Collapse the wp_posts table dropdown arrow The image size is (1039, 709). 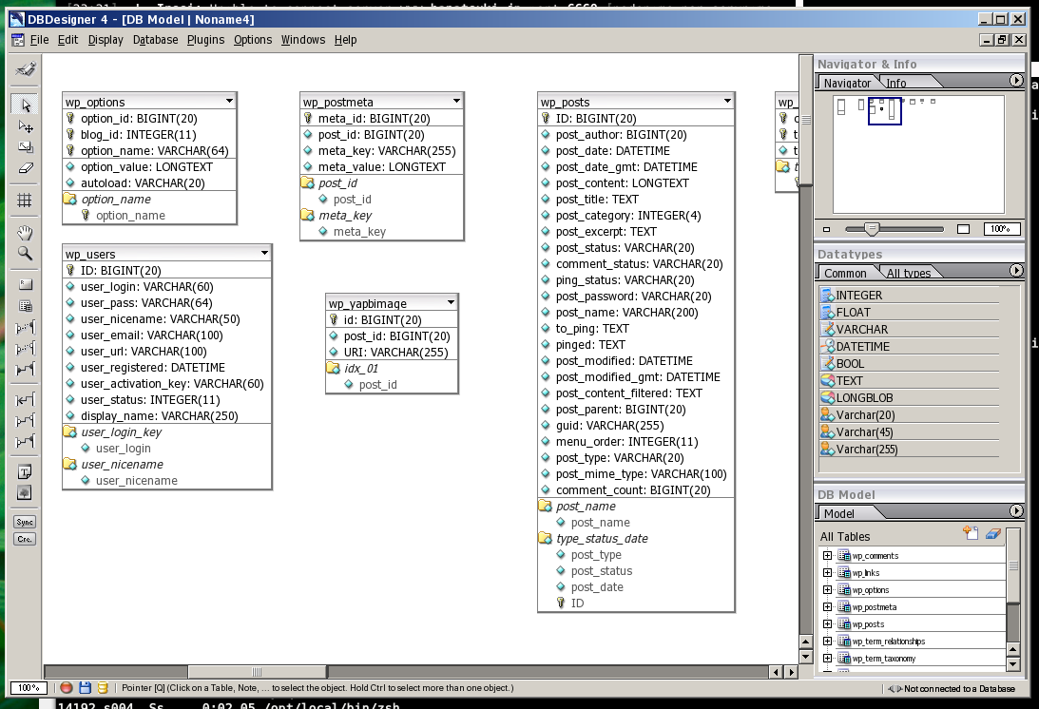click(727, 101)
